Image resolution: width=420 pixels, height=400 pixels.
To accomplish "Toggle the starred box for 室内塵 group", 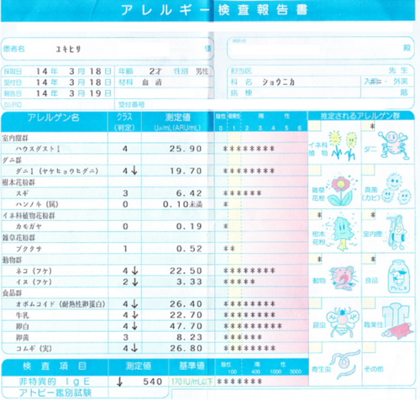I will tap(369, 214).
